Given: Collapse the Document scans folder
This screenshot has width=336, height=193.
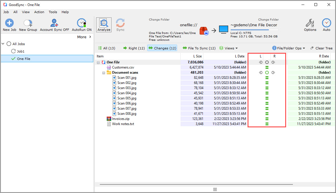Looking at the screenshot, I should click(104, 73).
